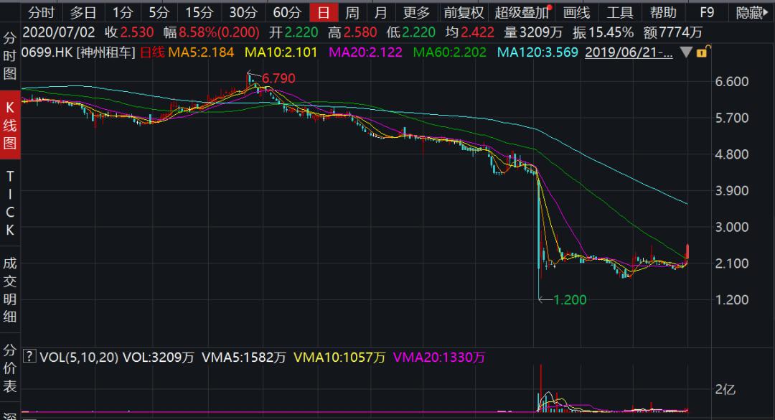Screen dimensions: 775x420
Task: Click the 1.200 low price marker
Action: pyautogui.click(x=569, y=300)
